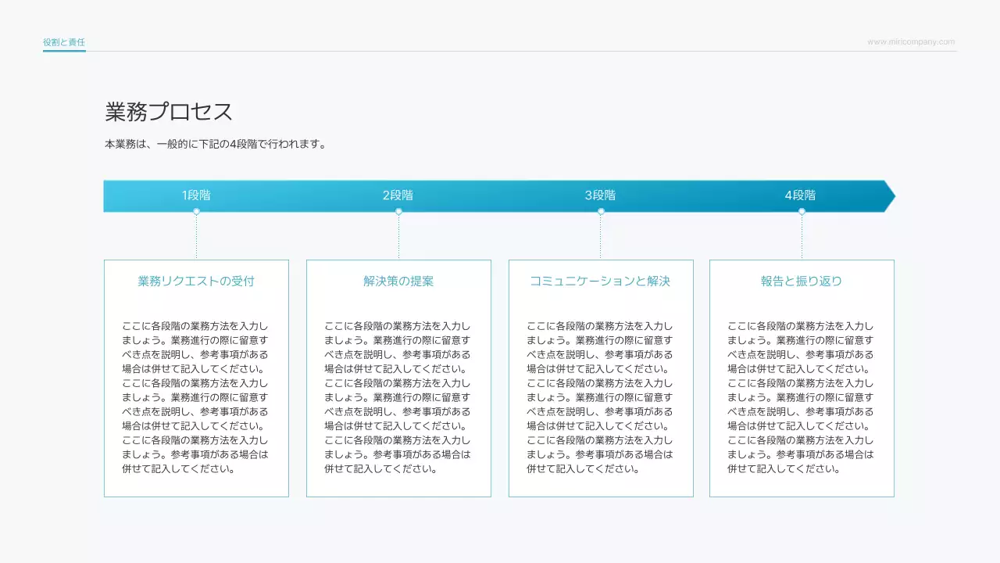Click the arrowhead at the timeline end
The width and height of the screenshot is (1000, 563).
tap(890, 195)
